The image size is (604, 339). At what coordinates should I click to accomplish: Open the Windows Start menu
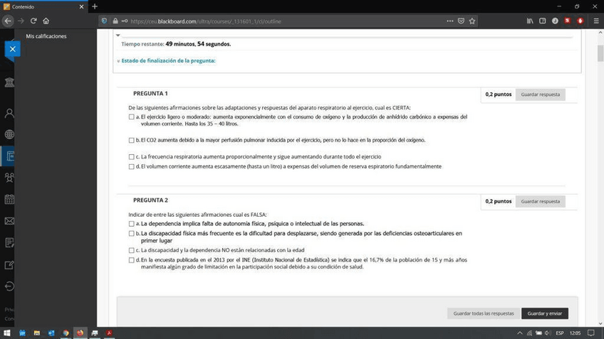click(x=7, y=333)
